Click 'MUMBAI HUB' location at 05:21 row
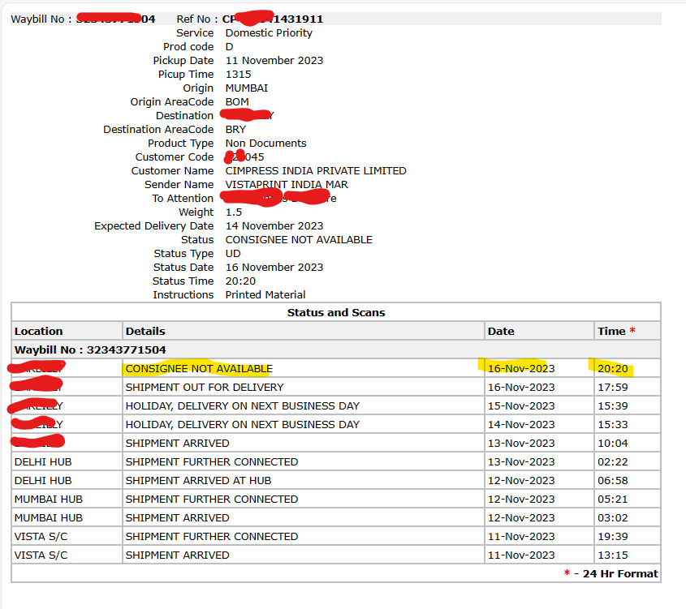Screen dimensions: 686x609 49,500
